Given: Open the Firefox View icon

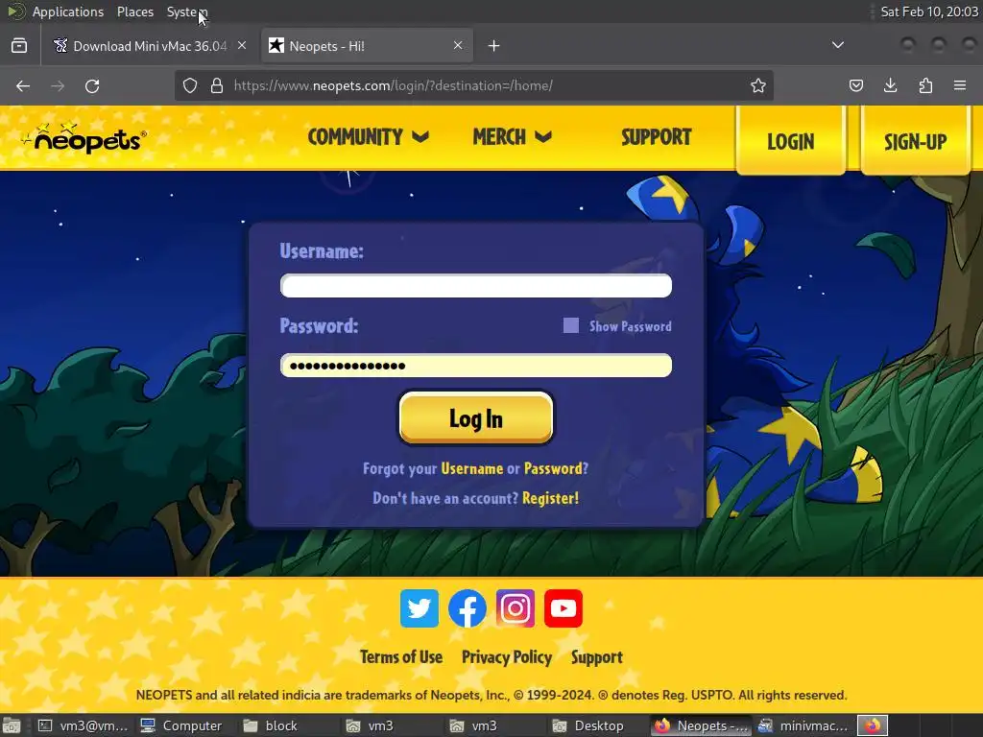Looking at the screenshot, I should click(x=19, y=46).
